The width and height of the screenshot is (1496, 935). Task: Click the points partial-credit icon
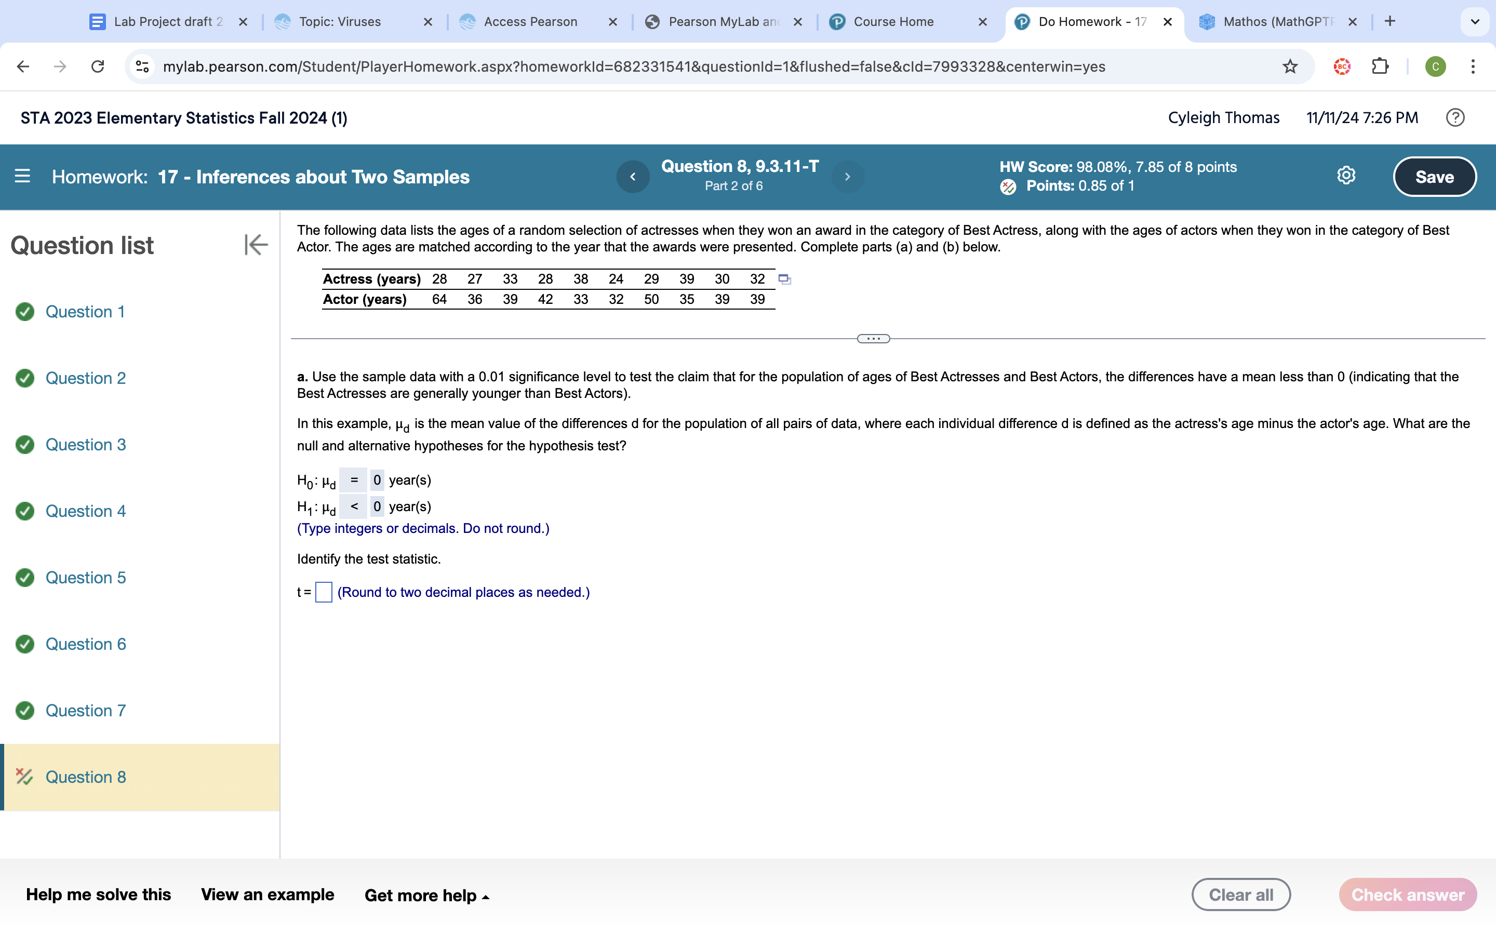pos(1008,186)
